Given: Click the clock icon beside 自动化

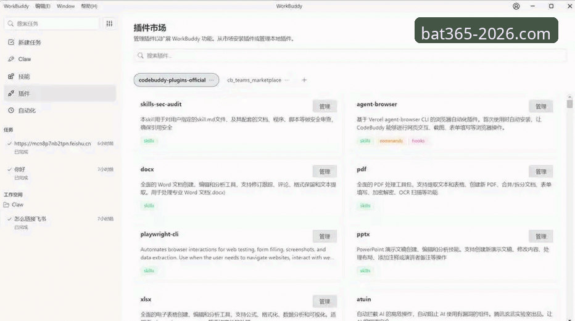Looking at the screenshot, I should 11,110.
